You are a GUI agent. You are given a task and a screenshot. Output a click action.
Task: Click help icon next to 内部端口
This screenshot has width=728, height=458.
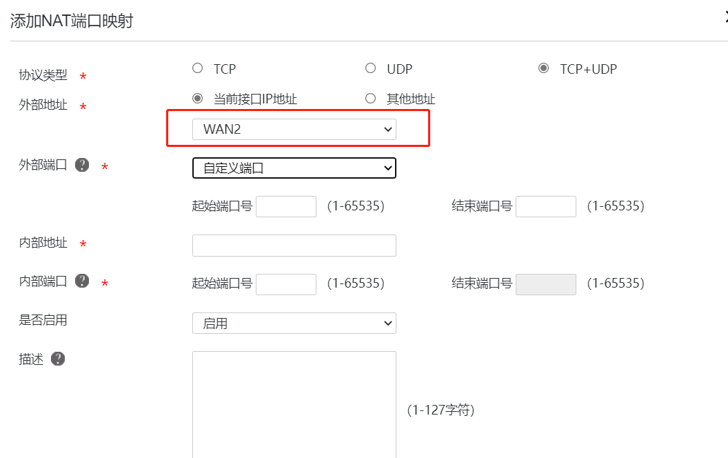click(82, 281)
